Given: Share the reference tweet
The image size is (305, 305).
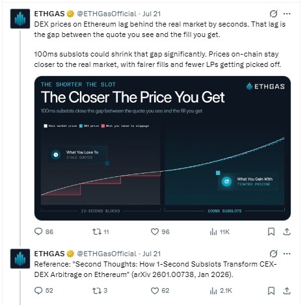Looking at the screenshot, I should [287, 291].
